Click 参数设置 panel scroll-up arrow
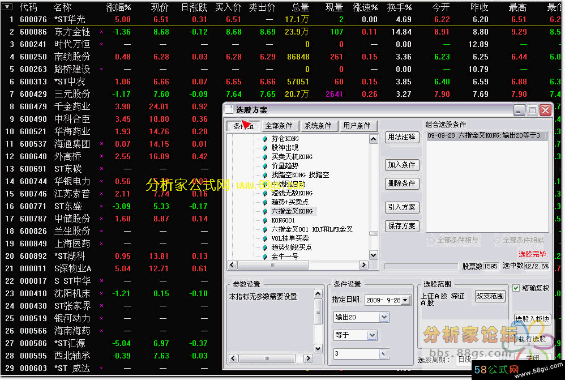565x380 pixels. coord(318,293)
